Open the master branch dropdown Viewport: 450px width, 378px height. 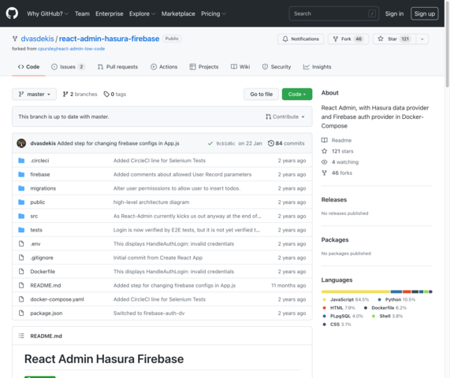[x=34, y=94]
